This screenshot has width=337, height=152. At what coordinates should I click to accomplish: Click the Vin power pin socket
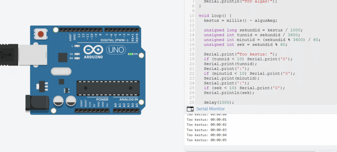pyautogui.click(x=107, y=110)
